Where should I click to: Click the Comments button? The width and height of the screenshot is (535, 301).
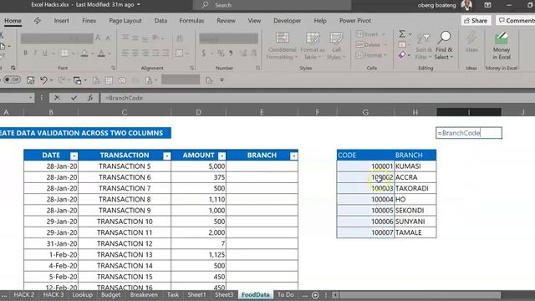(x=516, y=20)
